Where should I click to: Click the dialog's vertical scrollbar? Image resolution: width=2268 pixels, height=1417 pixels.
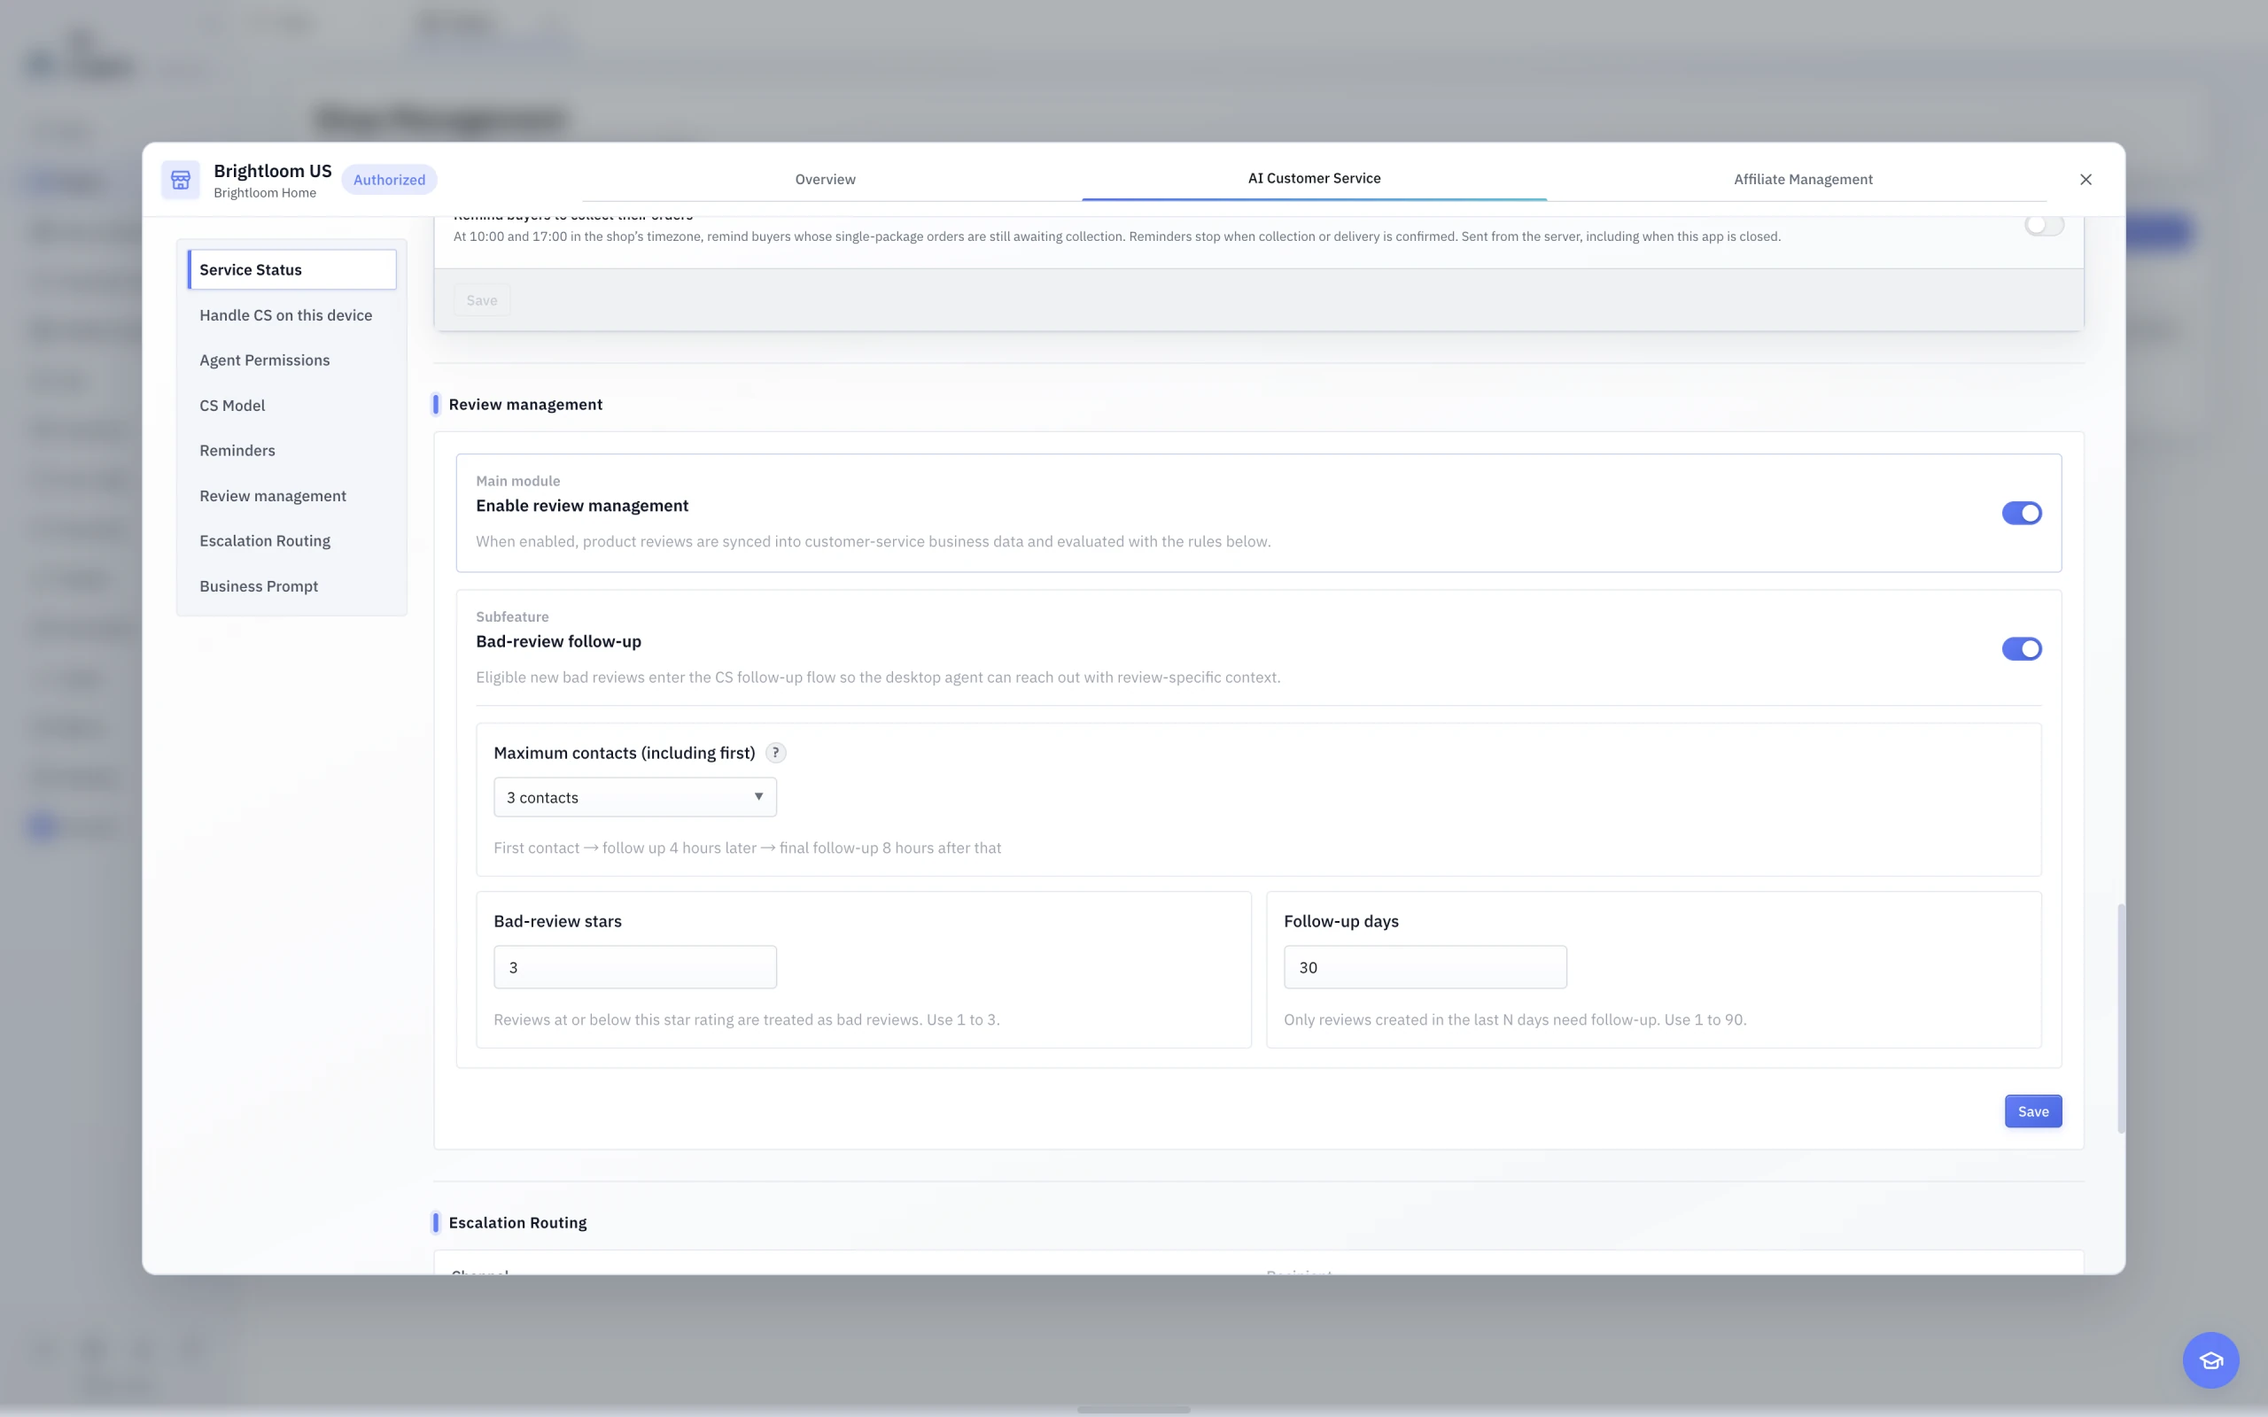click(2120, 1018)
